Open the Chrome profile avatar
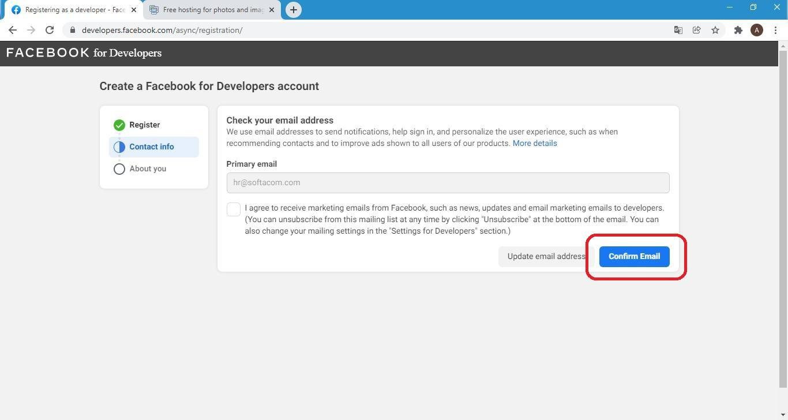 point(757,30)
